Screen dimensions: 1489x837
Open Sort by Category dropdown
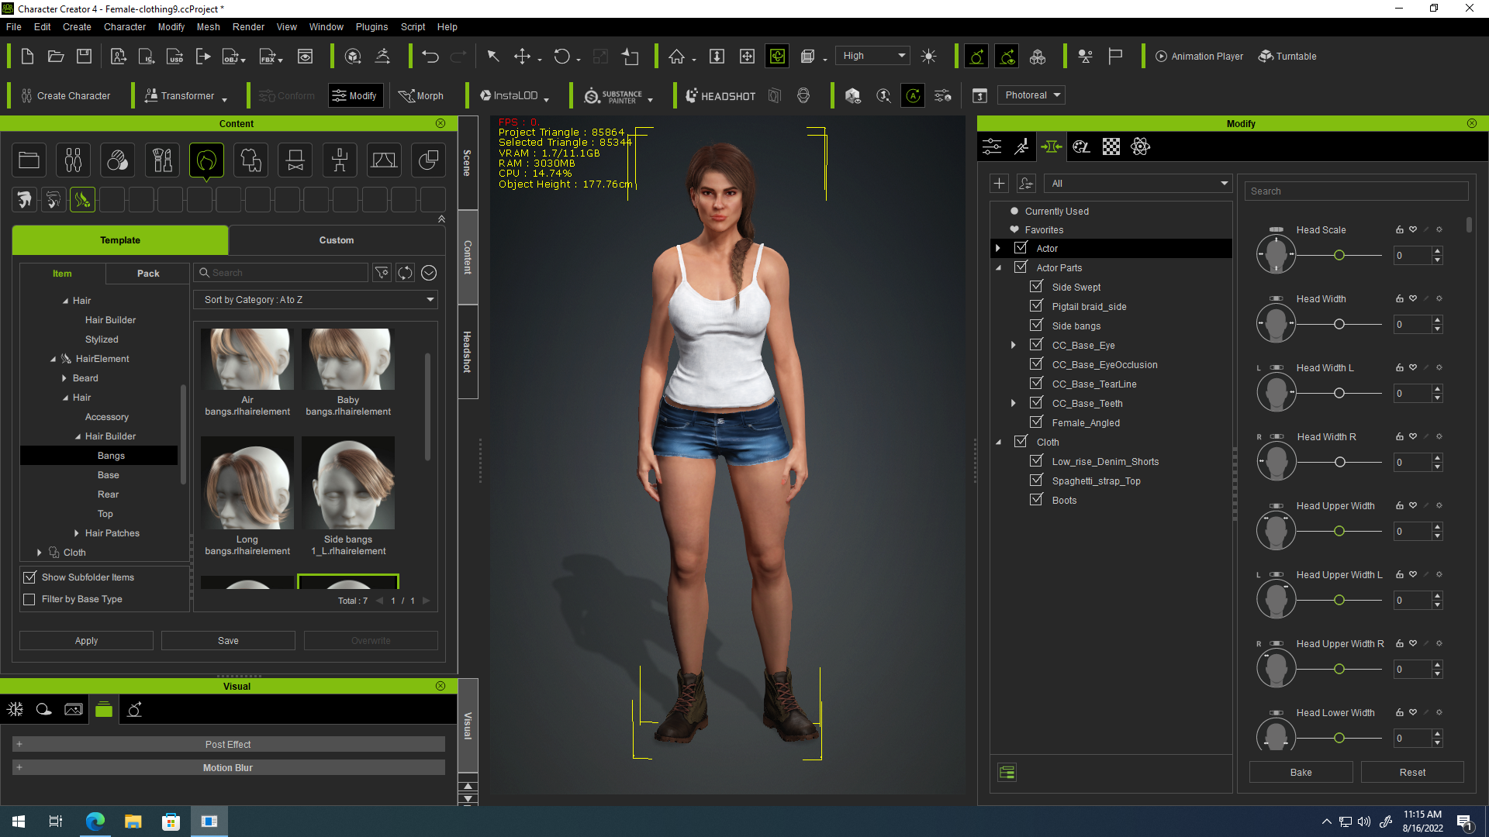point(316,300)
